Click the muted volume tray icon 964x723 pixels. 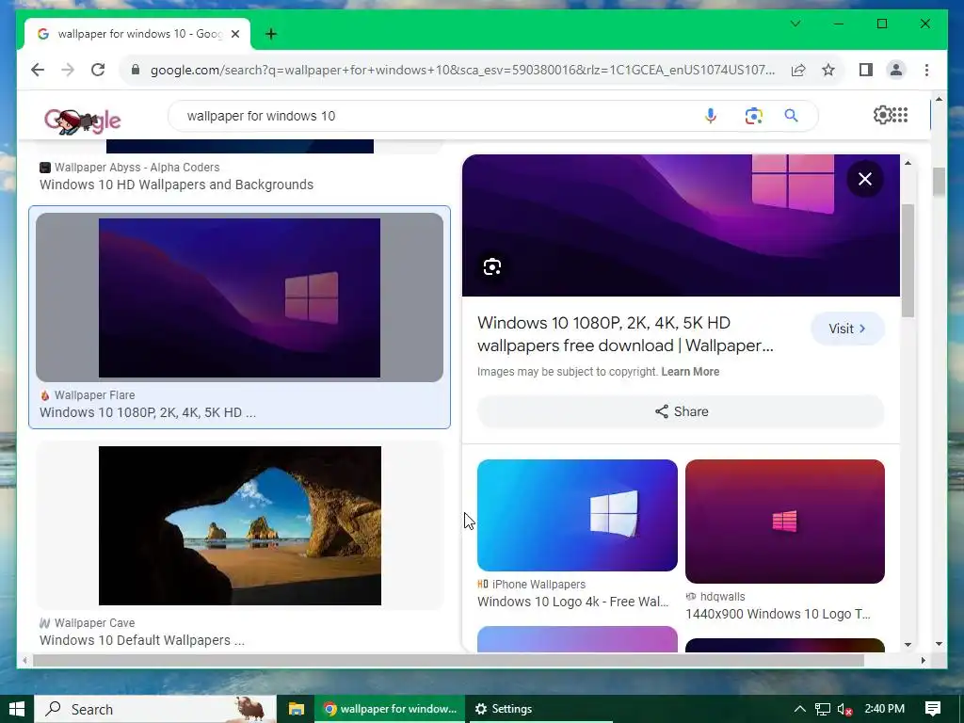tap(844, 709)
